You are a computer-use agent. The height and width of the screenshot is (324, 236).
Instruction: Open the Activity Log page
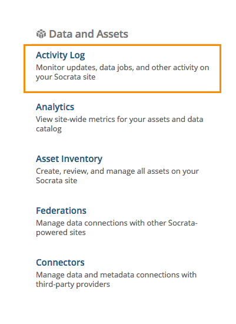tap(60, 55)
